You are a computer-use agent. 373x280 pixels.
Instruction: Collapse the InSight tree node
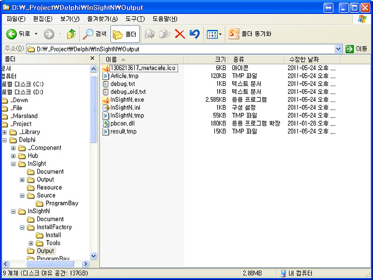(13, 164)
